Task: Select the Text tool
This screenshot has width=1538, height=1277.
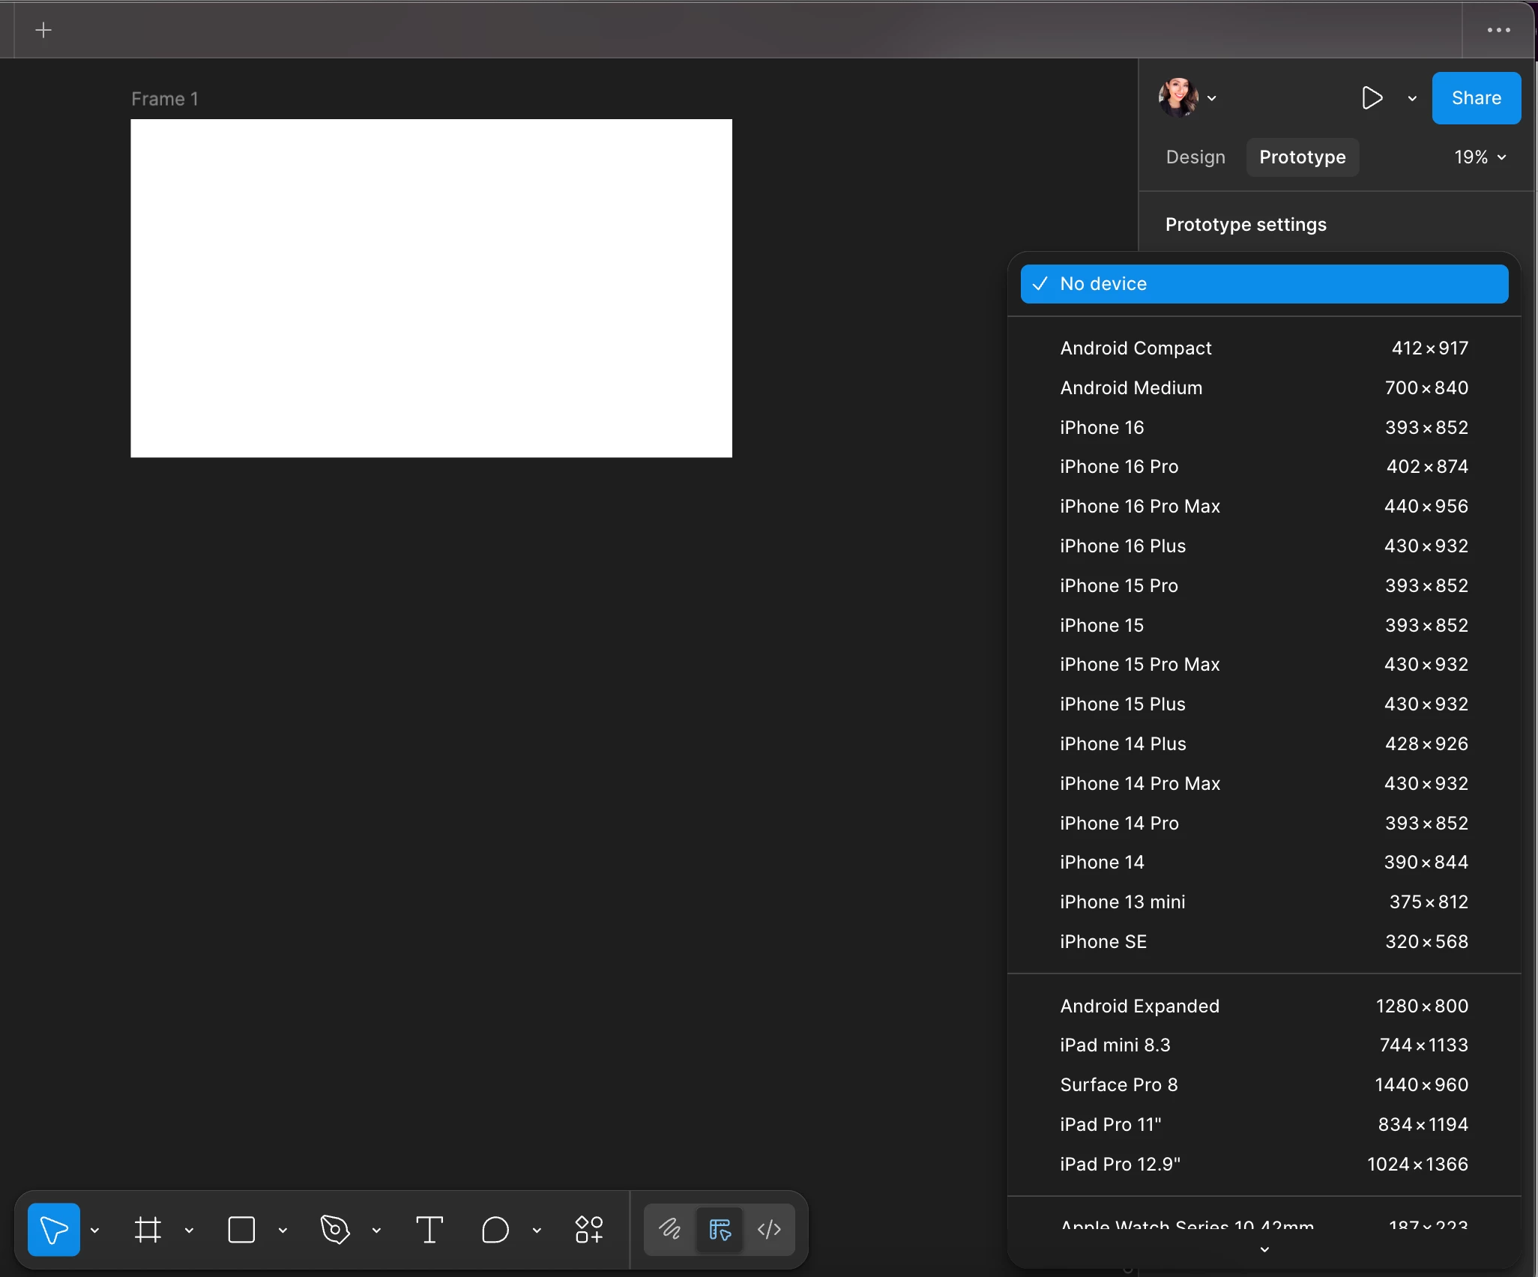Action: tap(429, 1230)
